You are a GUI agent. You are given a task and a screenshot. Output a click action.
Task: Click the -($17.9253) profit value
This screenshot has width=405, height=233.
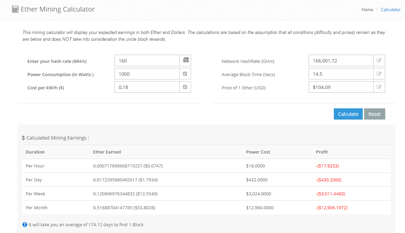327,166
